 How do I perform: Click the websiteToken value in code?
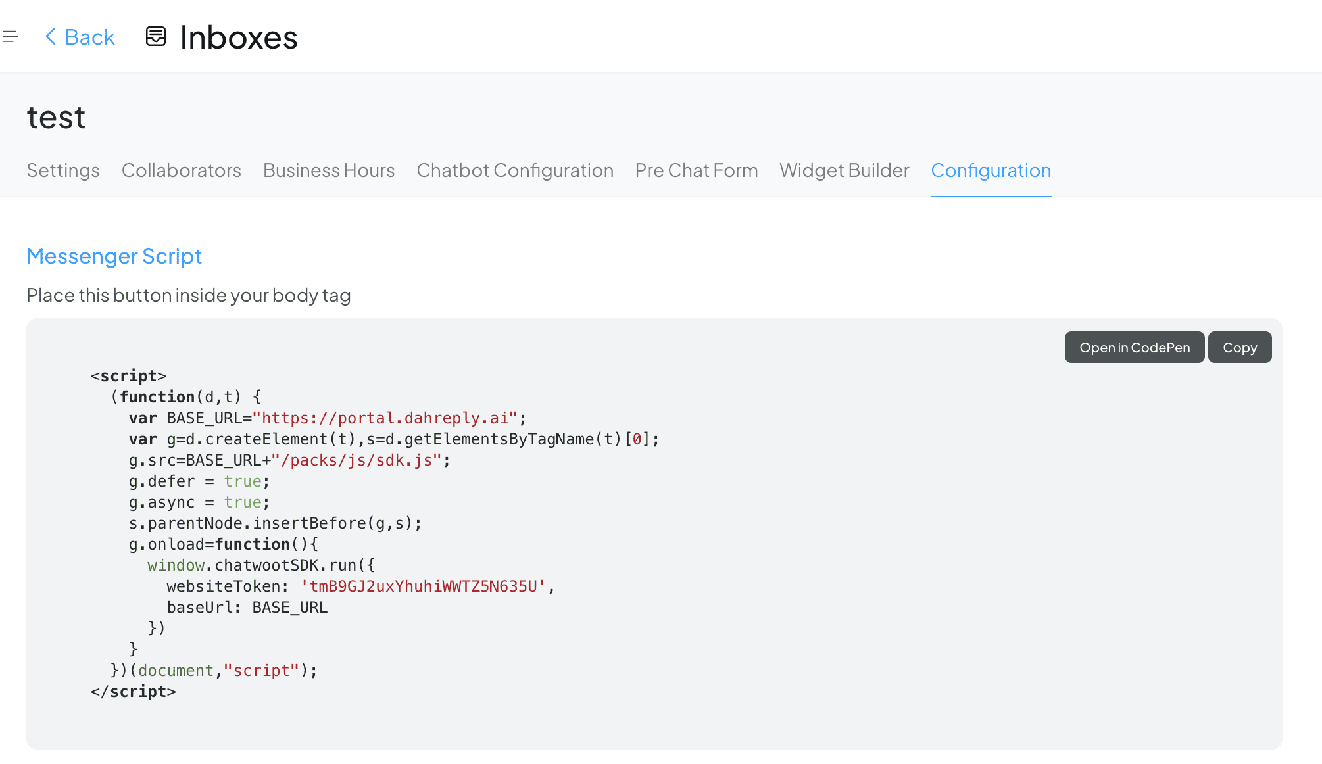coord(423,586)
